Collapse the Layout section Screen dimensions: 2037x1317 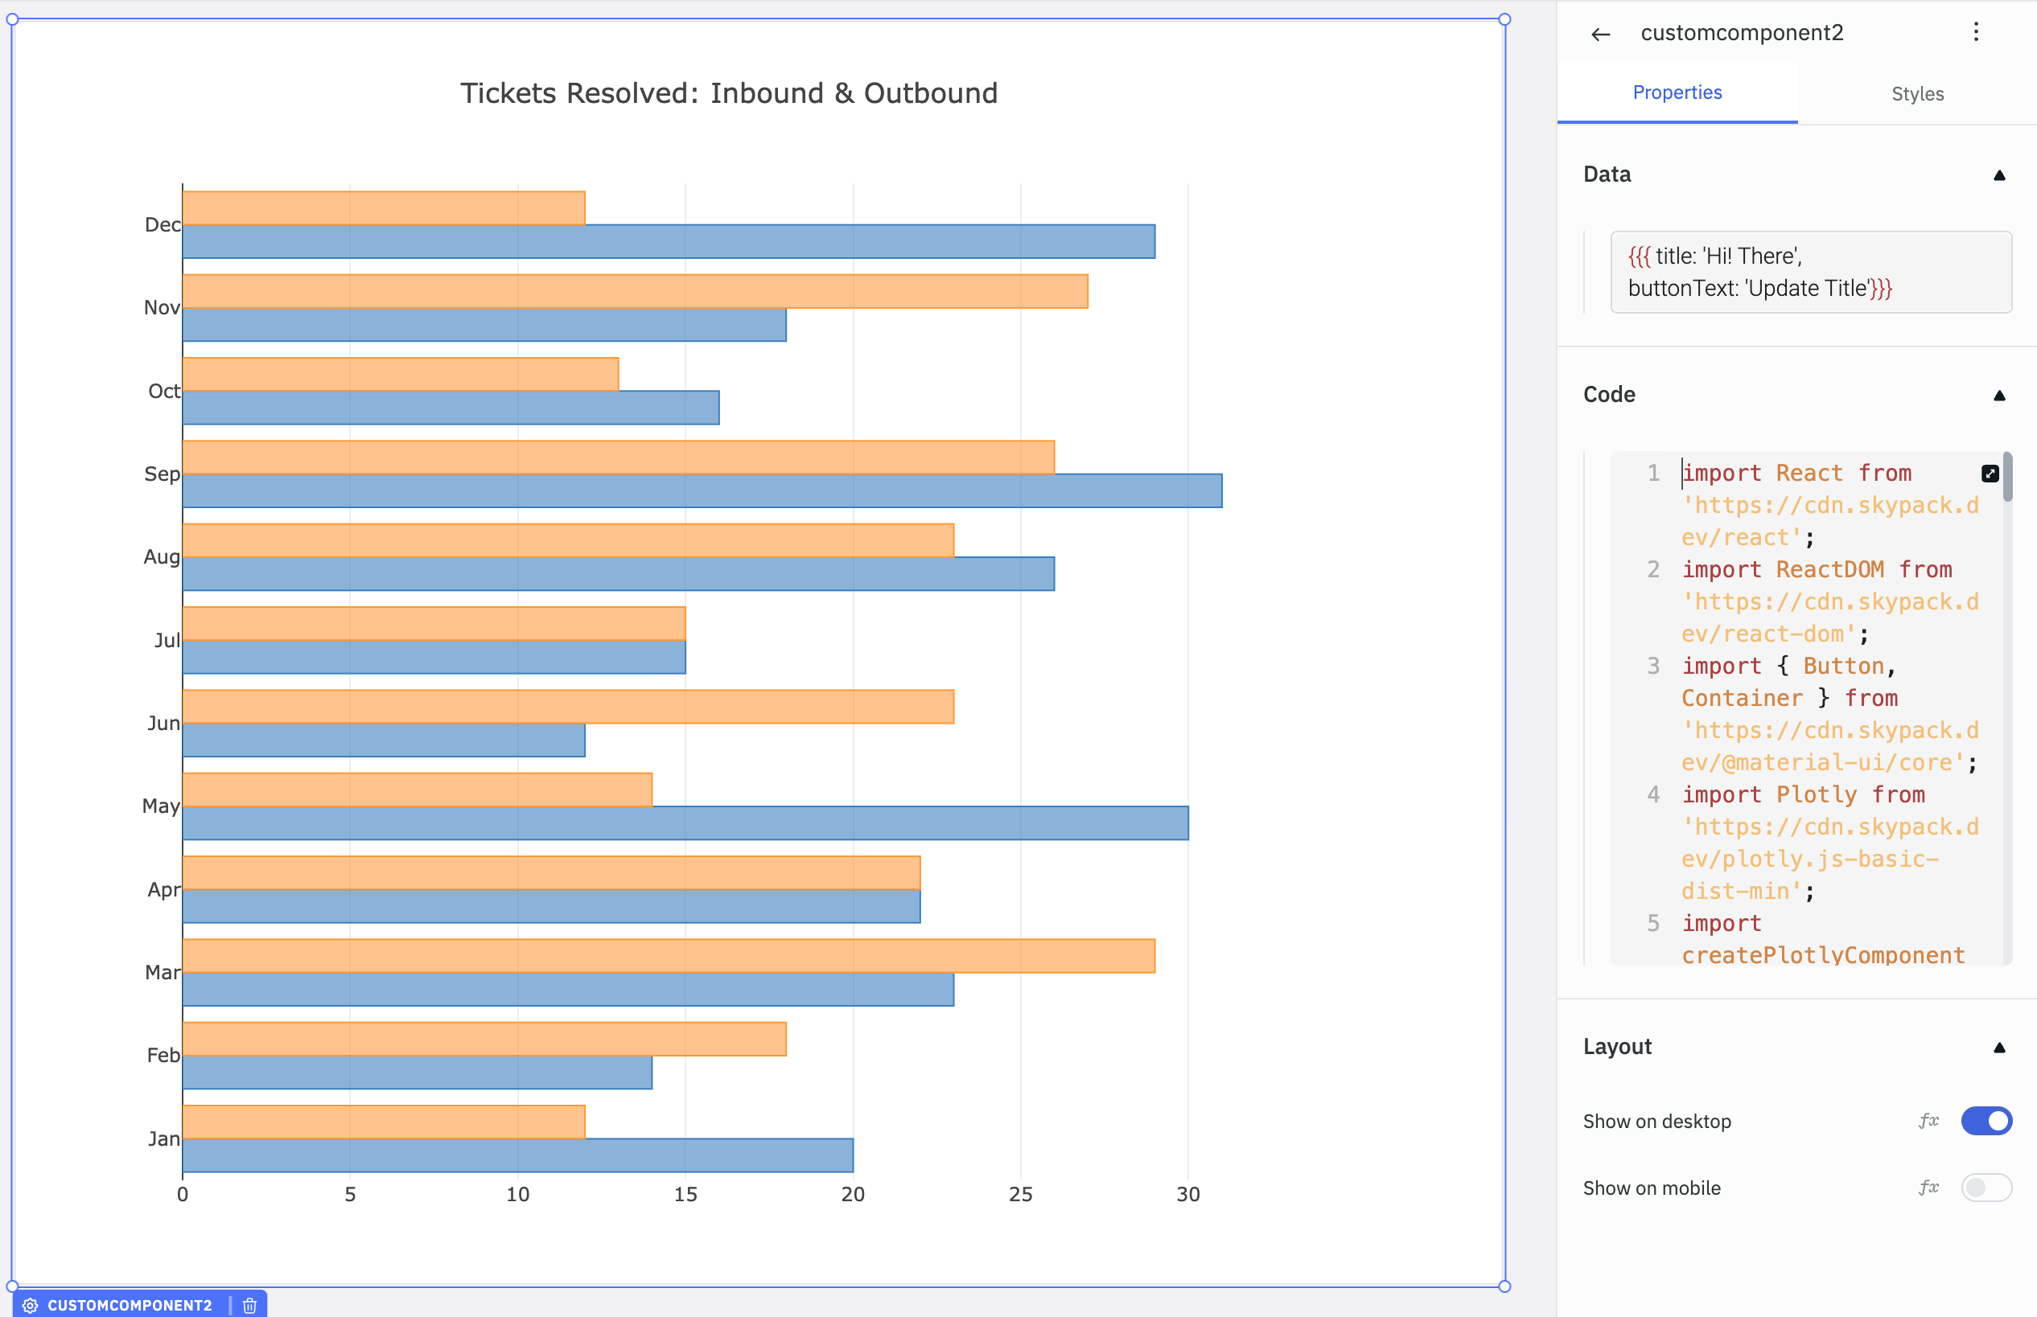tap(1998, 1048)
